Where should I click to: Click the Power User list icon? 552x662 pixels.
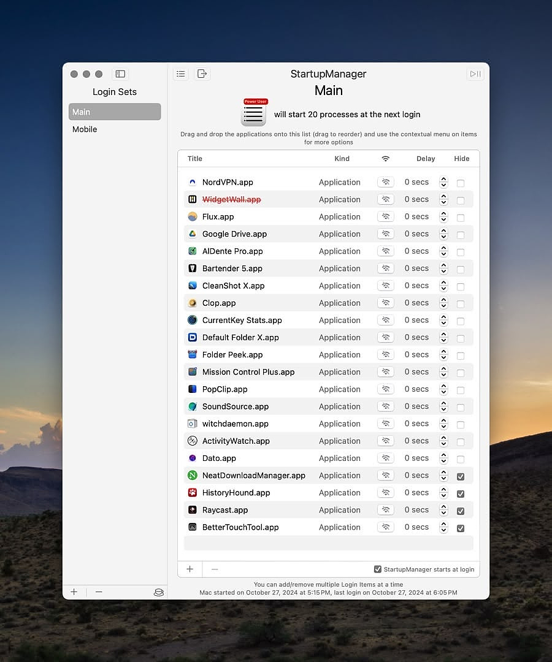pyautogui.click(x=254, y=113)
